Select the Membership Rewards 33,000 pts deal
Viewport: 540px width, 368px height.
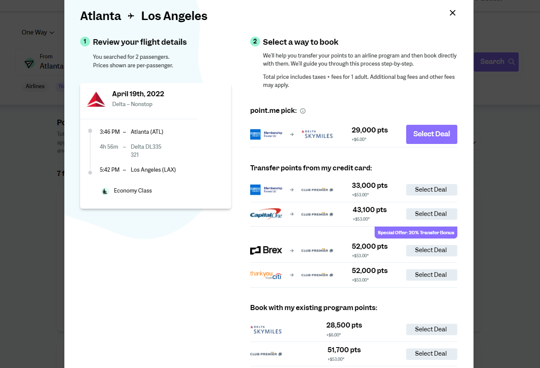coord(431,190)
